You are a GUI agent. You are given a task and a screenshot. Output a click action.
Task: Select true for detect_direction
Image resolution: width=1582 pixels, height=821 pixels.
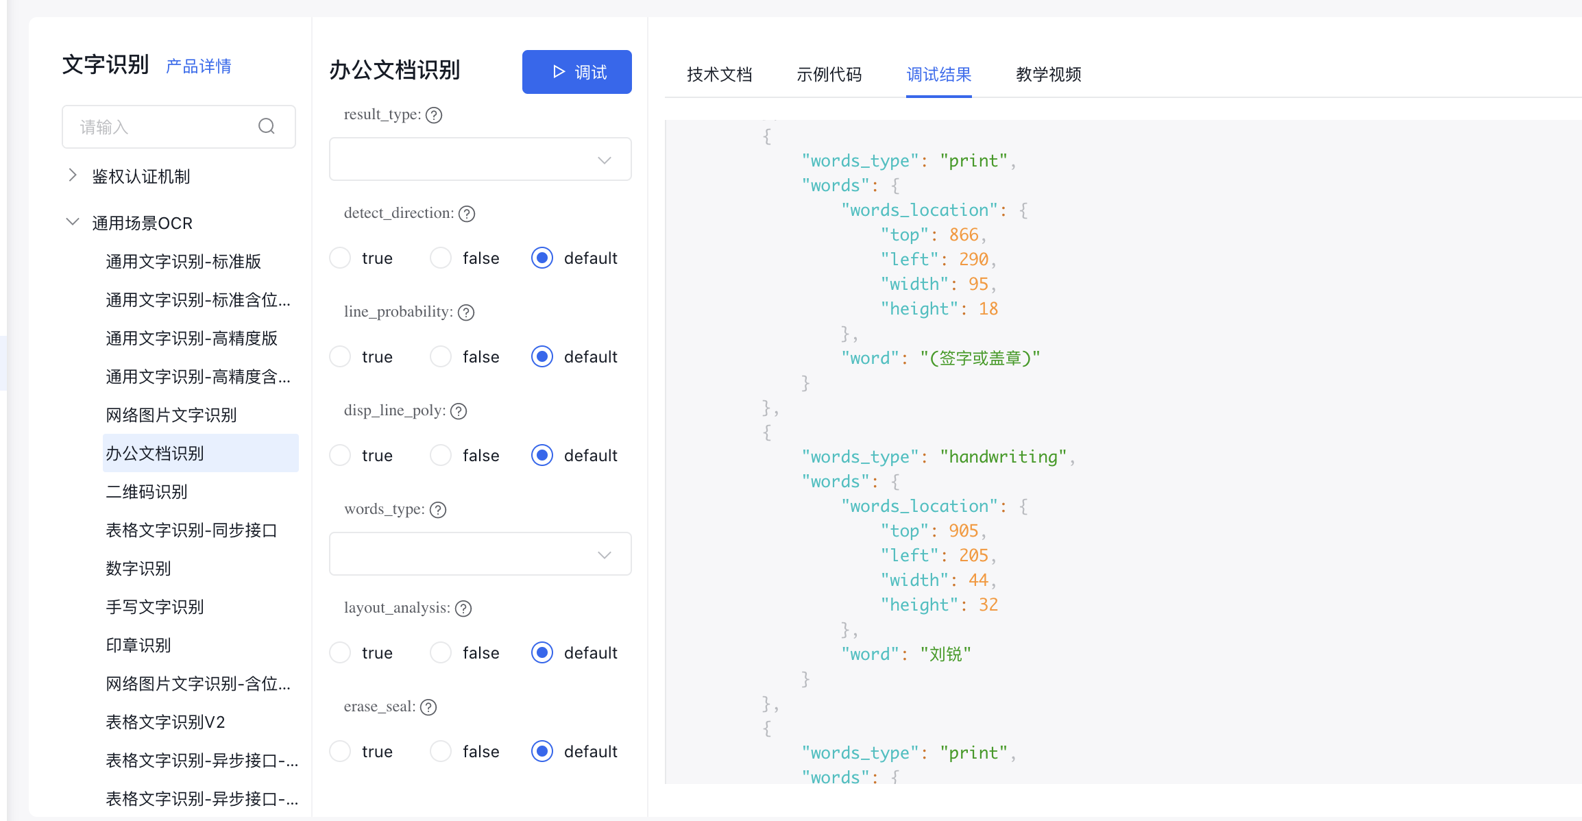click(x=340, y=258)
